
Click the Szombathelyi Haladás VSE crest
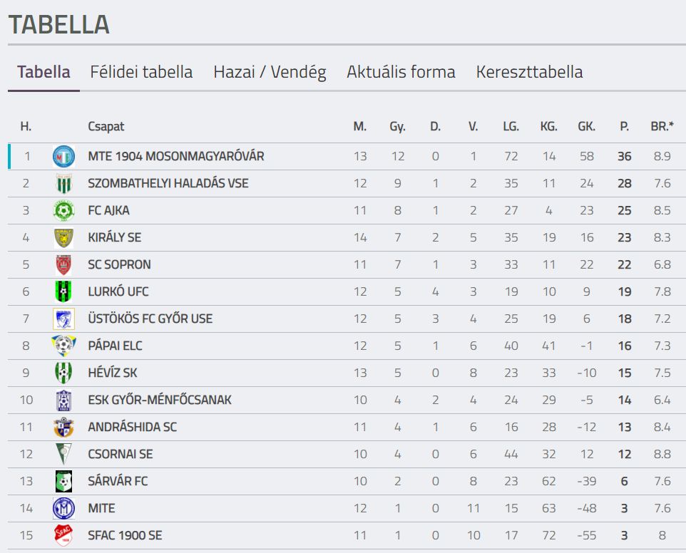[64, 184]
